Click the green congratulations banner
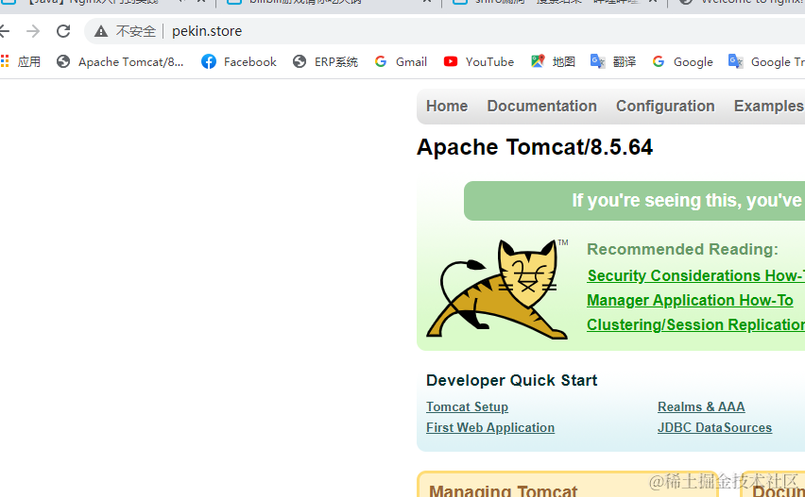This screenshot has height=497, width=805. click(x=635, y=201)
